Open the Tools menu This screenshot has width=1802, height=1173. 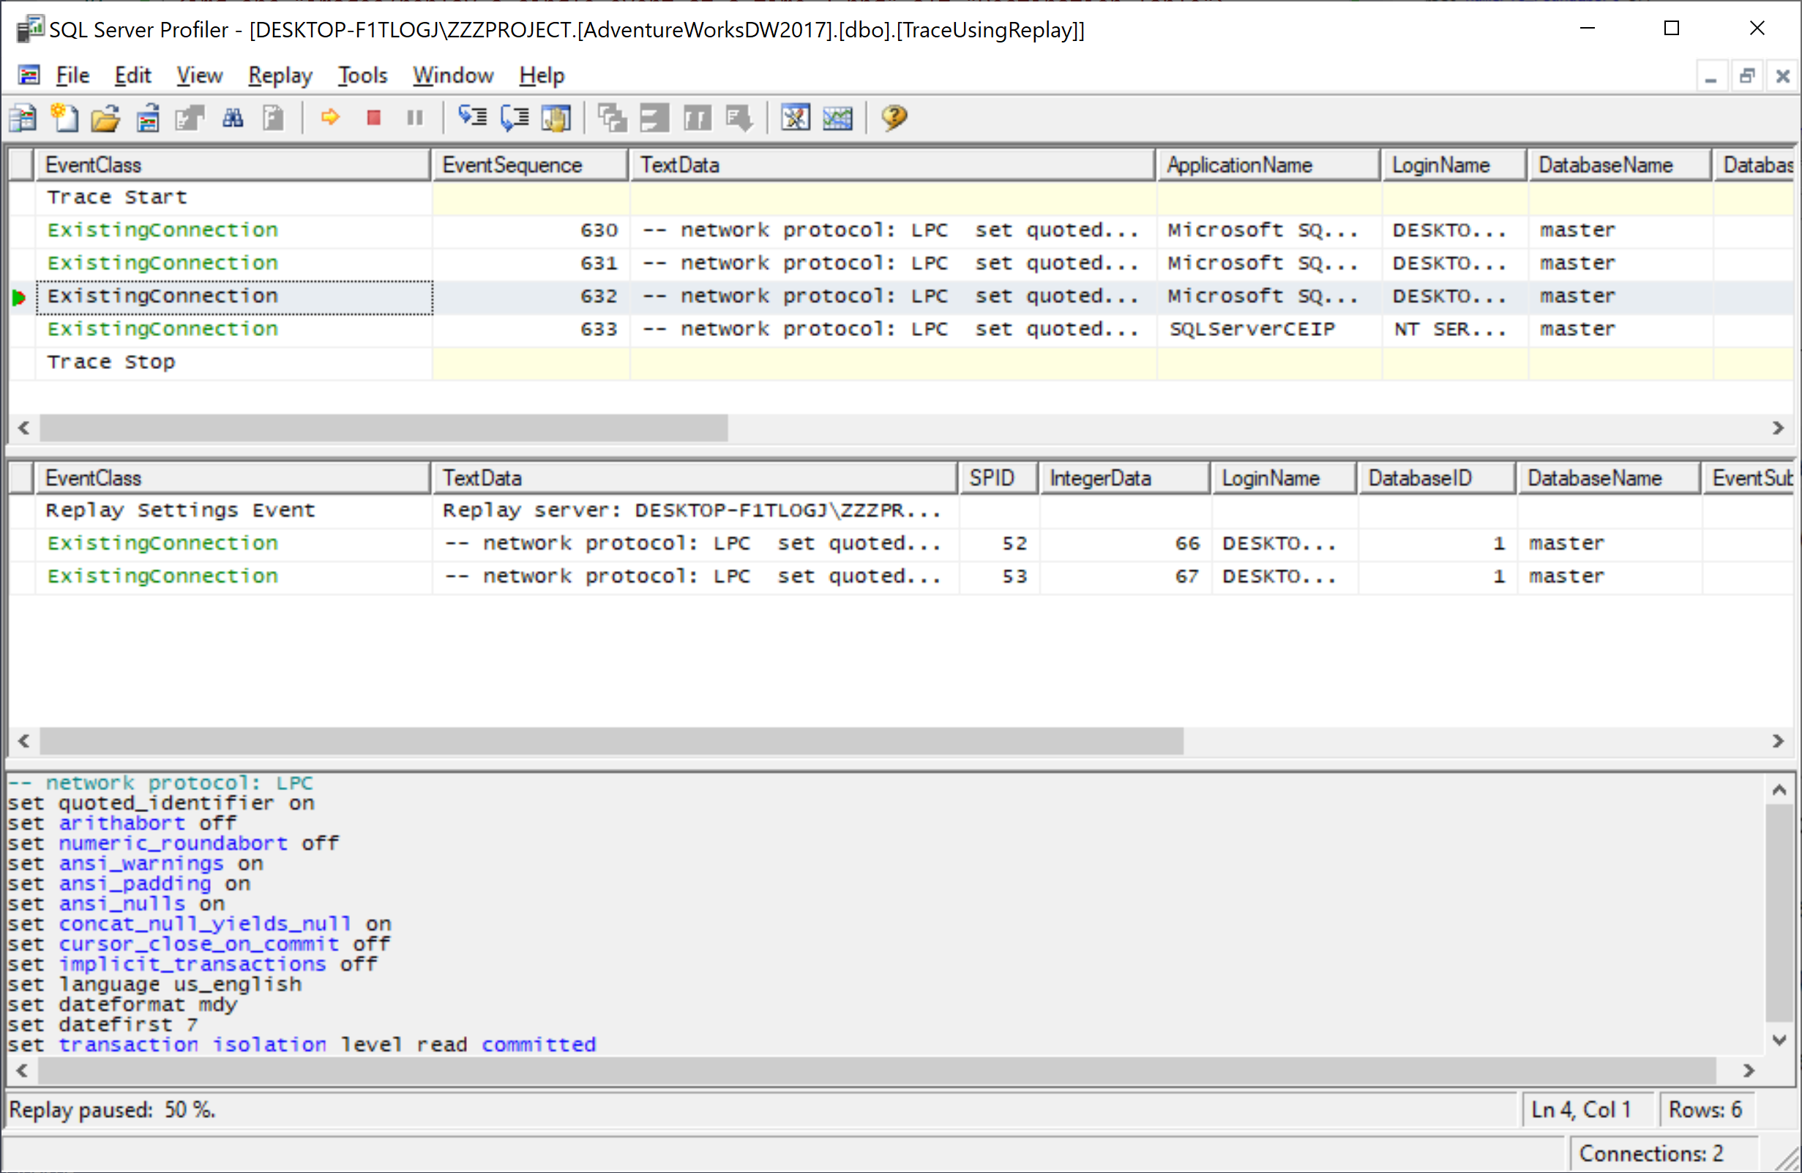click(x=362, y=75)
